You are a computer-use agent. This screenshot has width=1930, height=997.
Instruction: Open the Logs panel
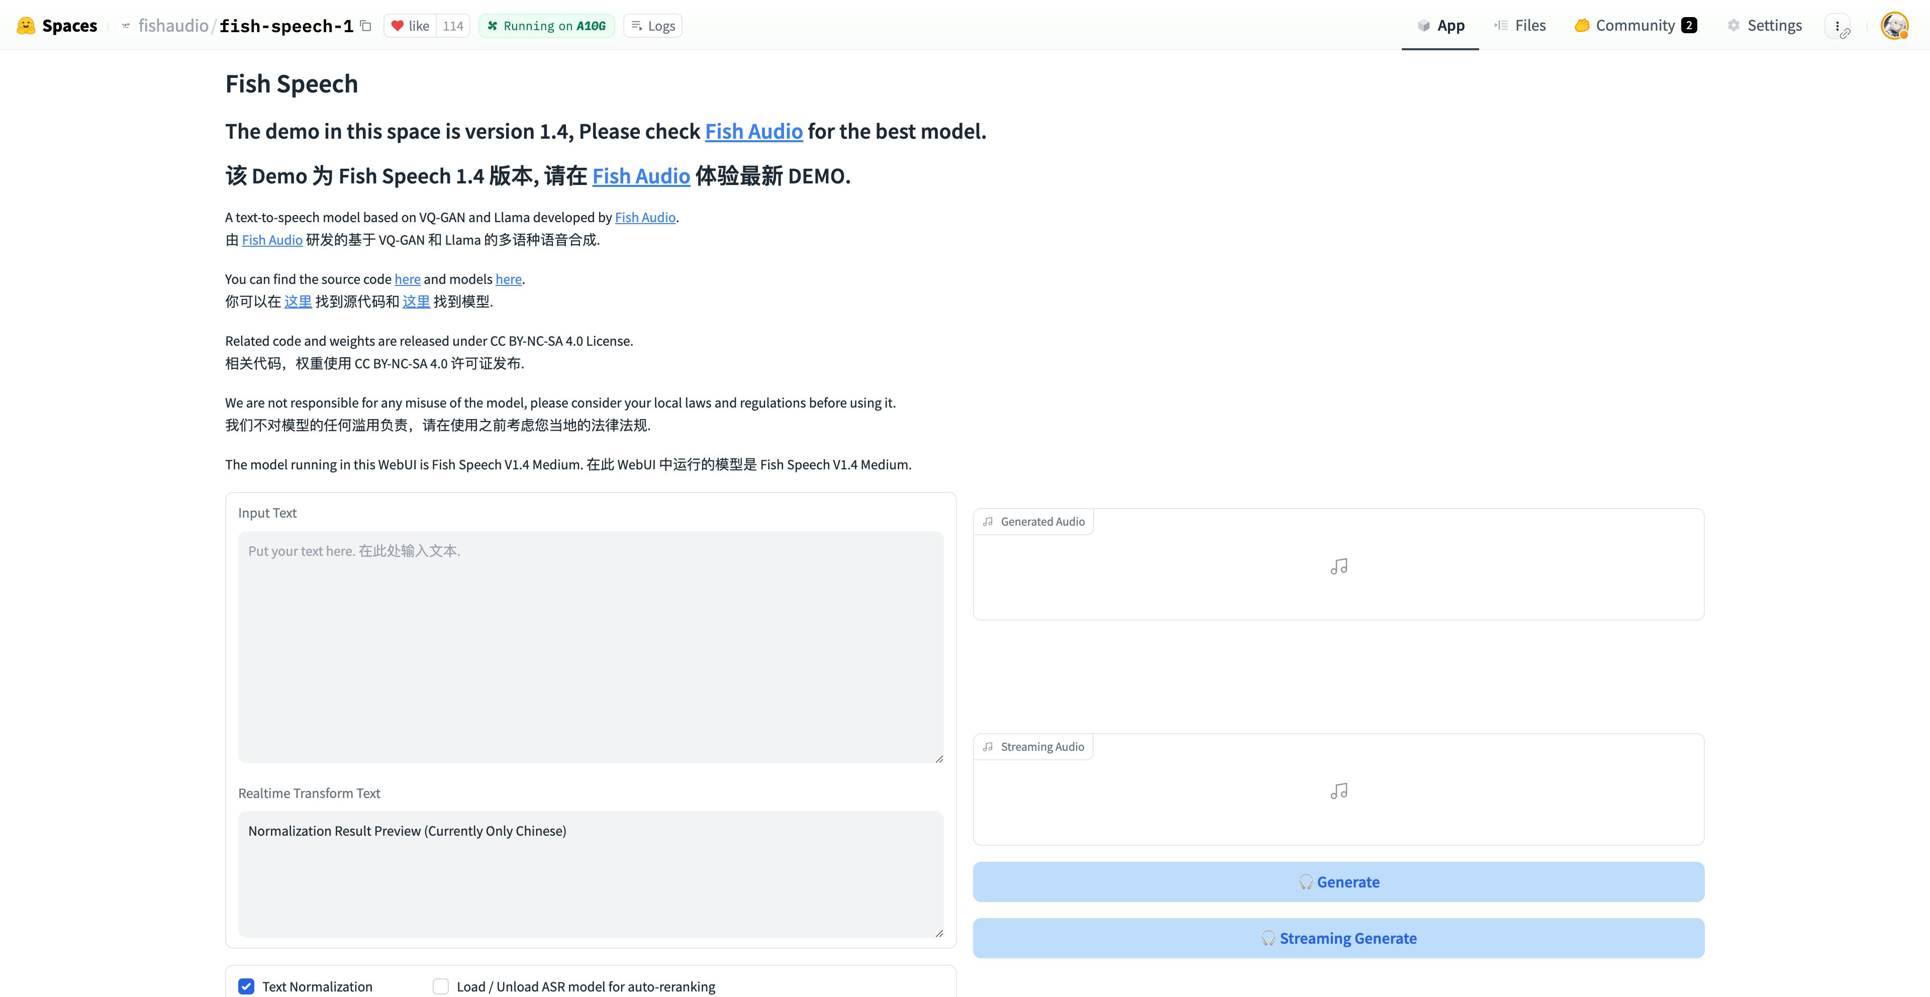[x=652, y=26]
